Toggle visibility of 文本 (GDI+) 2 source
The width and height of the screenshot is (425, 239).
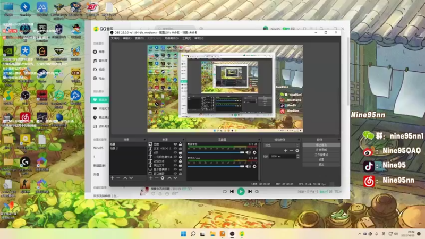pos(175,149)
